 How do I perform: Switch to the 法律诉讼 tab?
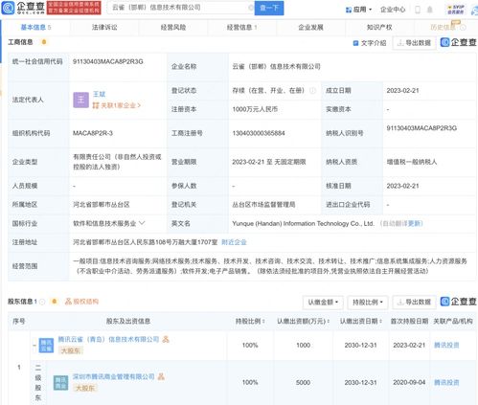point(104,28)
